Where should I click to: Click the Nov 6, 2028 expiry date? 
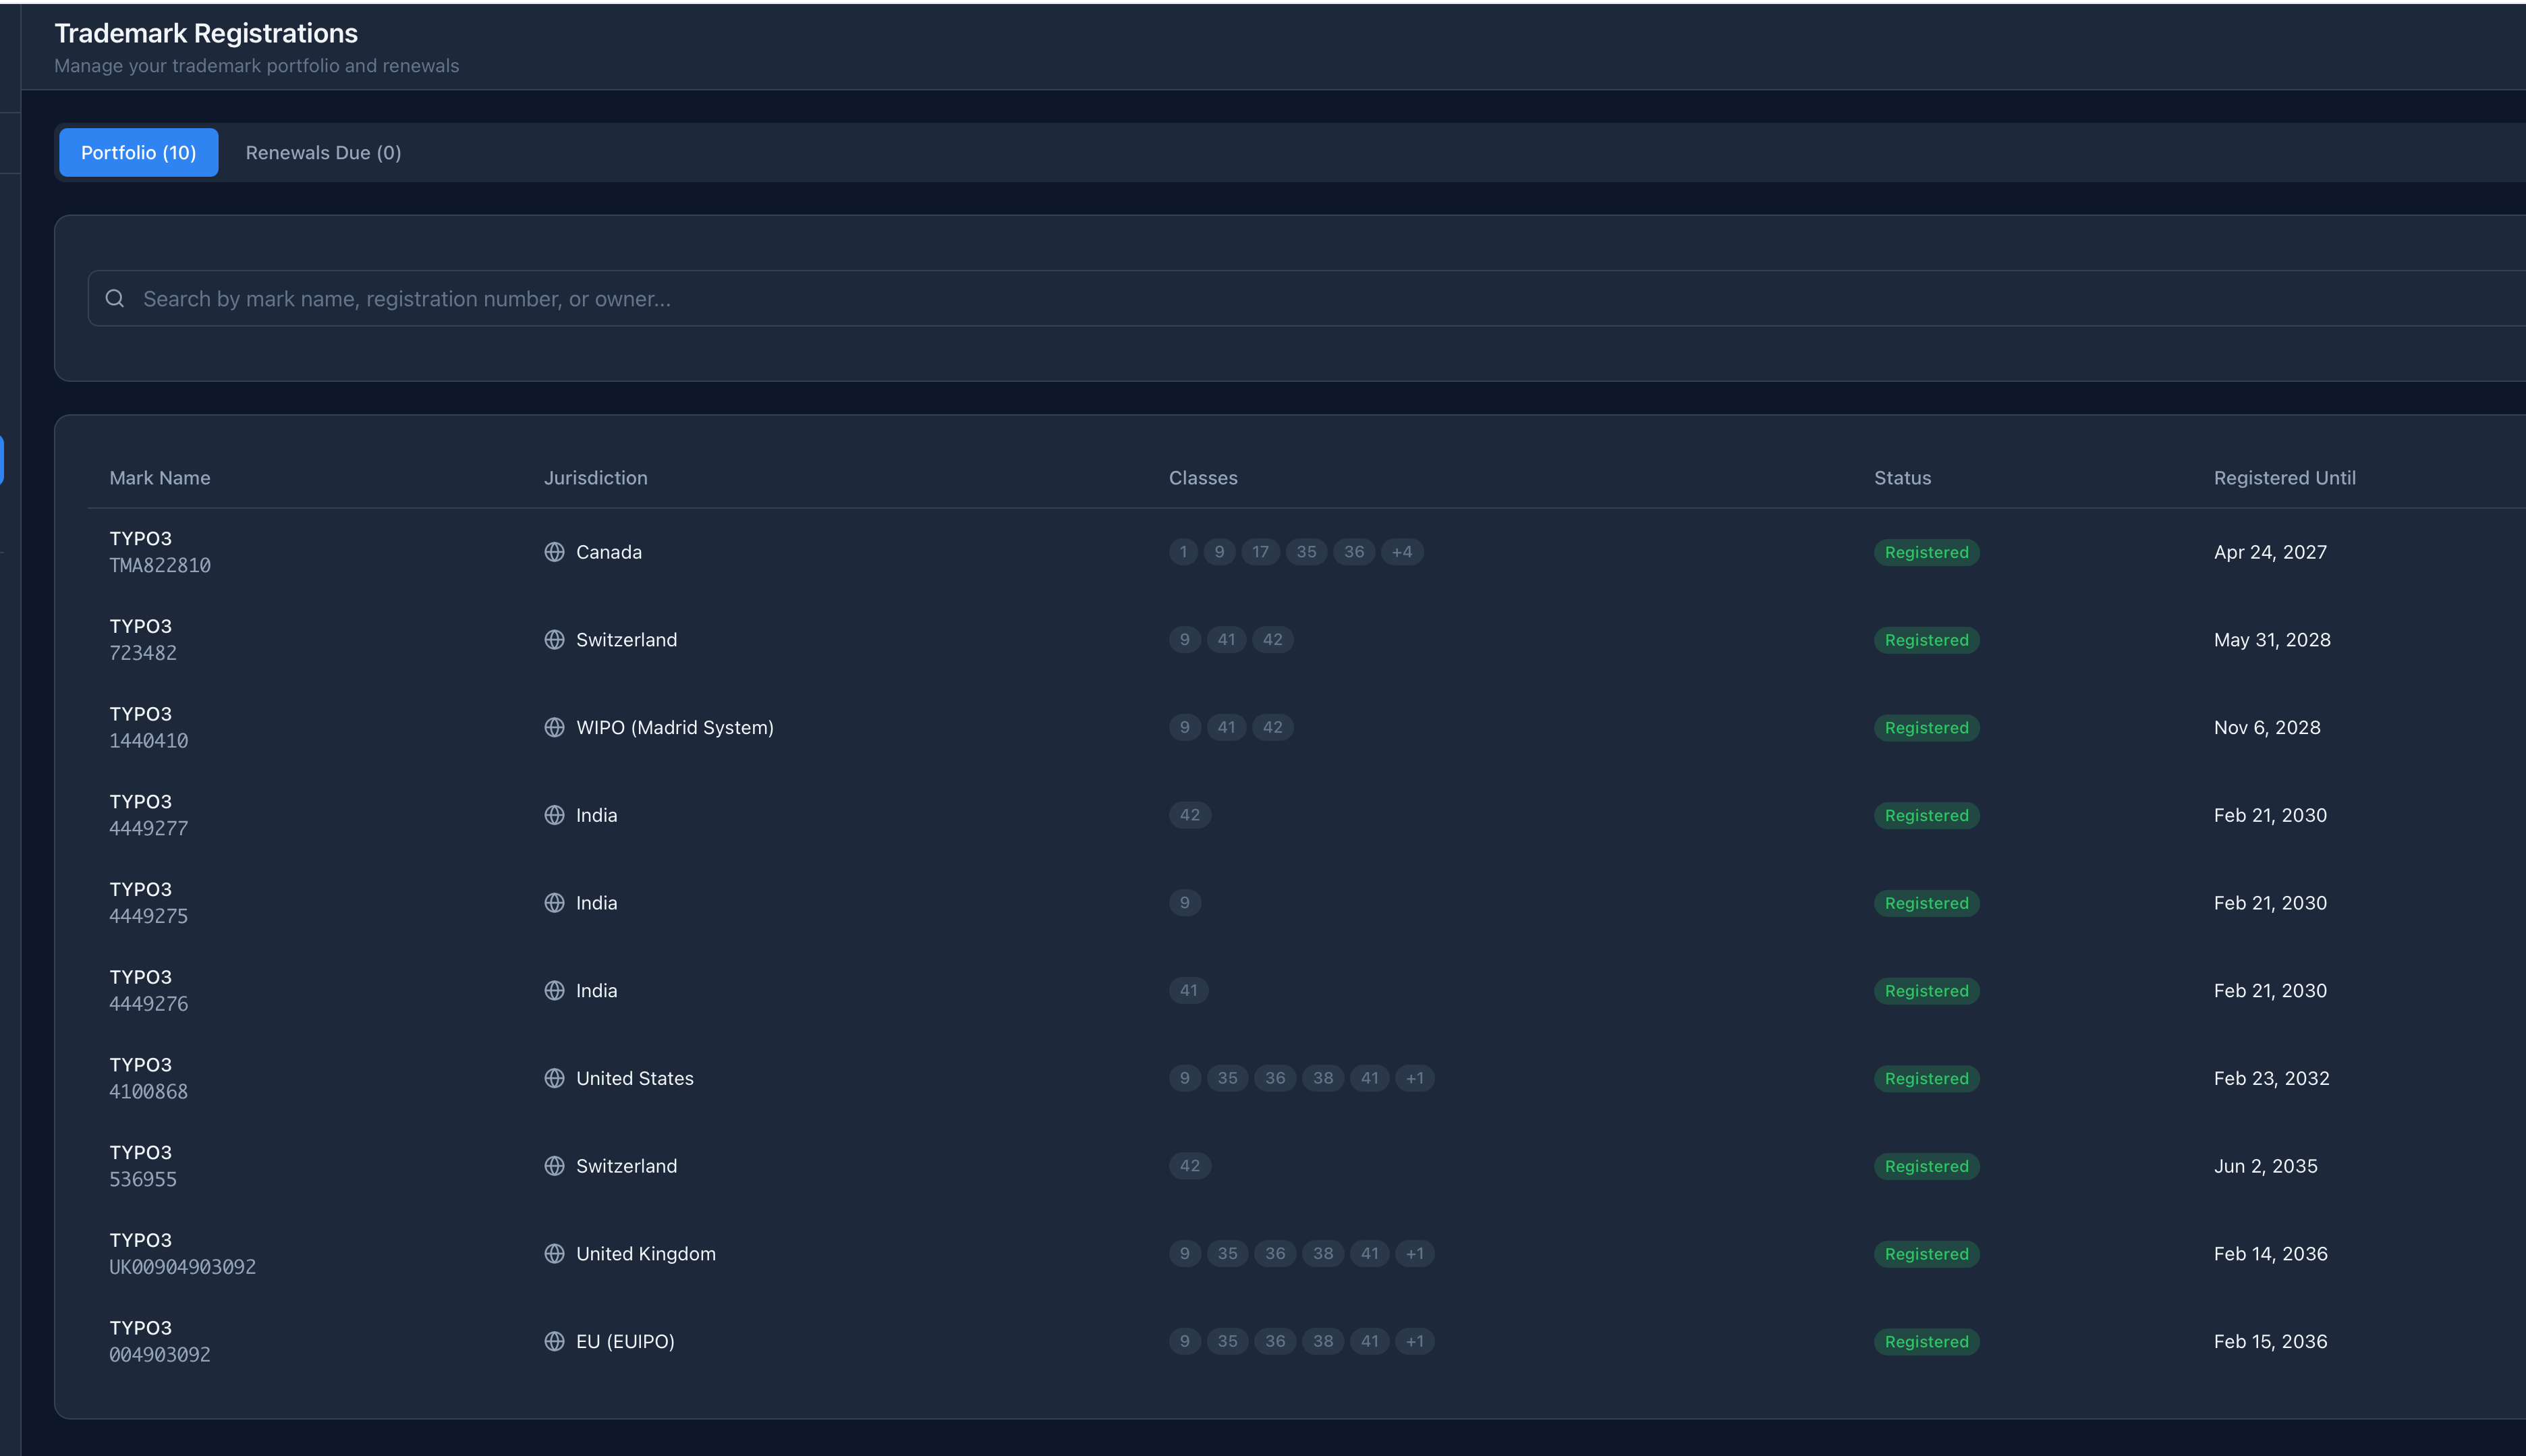pos(2267,728)
